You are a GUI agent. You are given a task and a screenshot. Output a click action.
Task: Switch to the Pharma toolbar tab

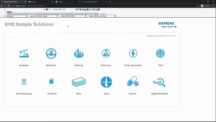pyautogui.click(x=82, y=14)
